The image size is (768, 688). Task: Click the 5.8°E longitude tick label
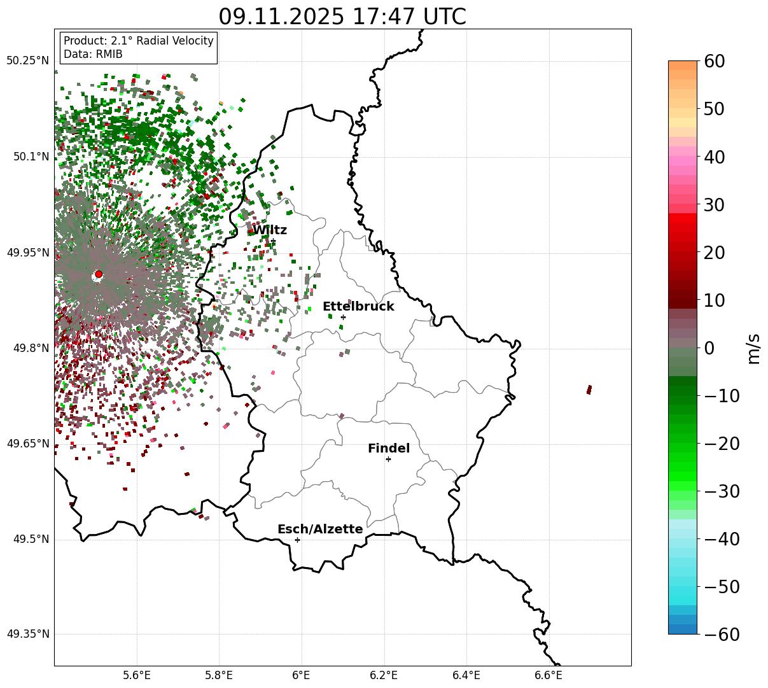(220, 675)
